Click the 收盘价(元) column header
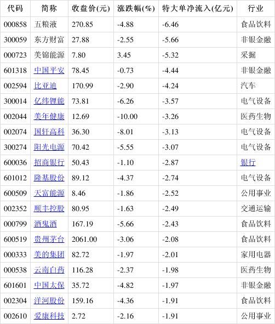The width and height of the screenshot is (275, 324). tap(91, 8)
